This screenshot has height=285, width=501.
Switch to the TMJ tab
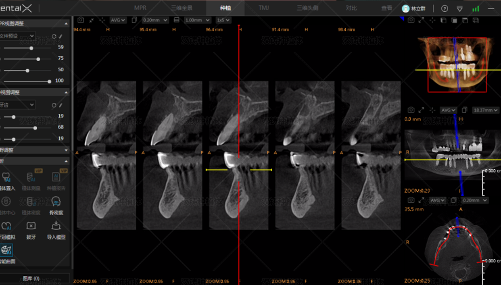pyautogui.click(x=264, y=8)
